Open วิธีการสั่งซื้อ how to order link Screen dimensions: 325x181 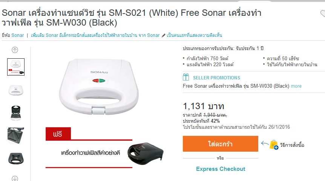click(x=292, y=145)
